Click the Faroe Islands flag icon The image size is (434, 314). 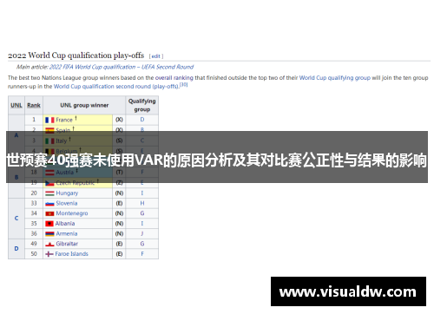(x=49, y=254)
